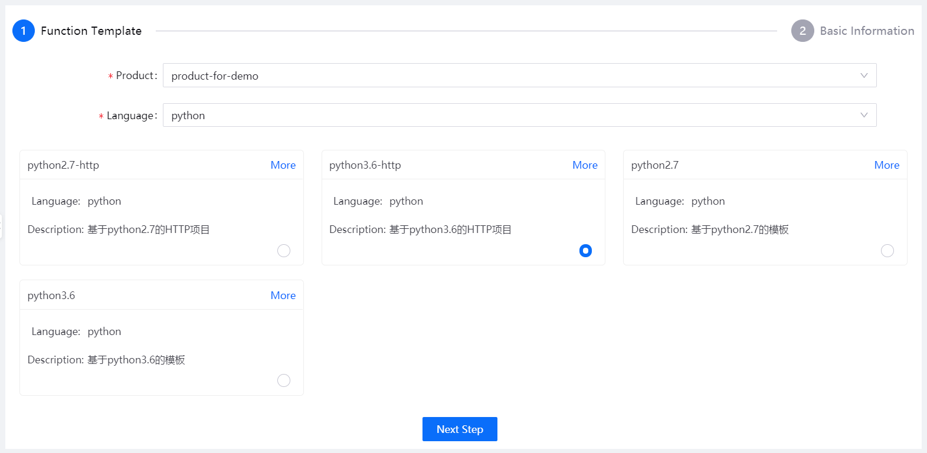This screenshot has width=927, height=453.
Task: Click step 1 circle icon
Action: click(24, 31)
